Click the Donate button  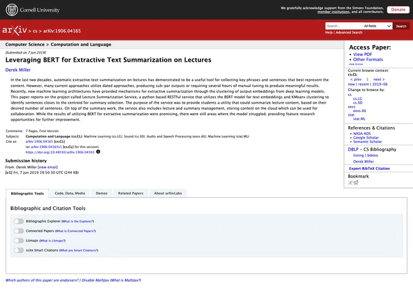pyautogui.click(x=398, y=10)
